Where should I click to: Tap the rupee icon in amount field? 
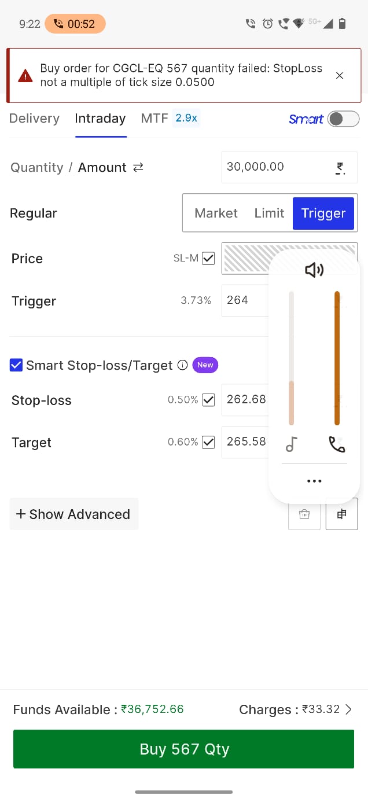coord(340,168)
